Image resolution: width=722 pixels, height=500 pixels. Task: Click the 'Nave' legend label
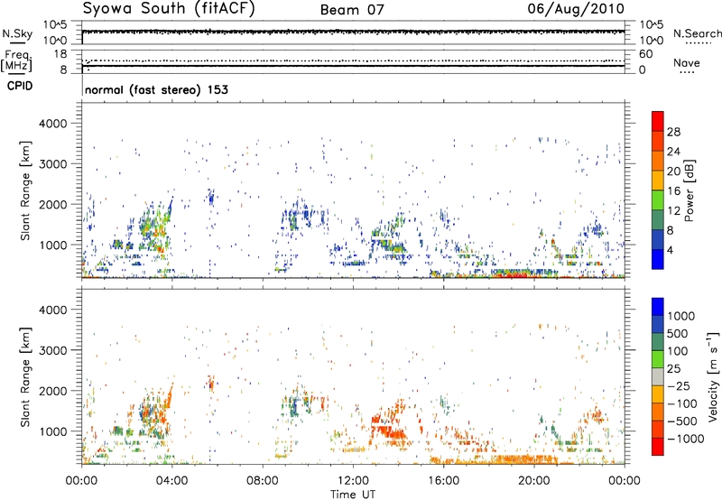[687, 62]
